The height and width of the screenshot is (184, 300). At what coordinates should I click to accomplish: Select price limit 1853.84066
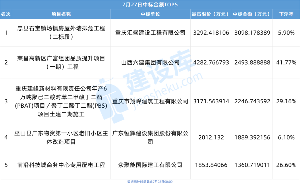pyautogui.click(x=211, y=165)
